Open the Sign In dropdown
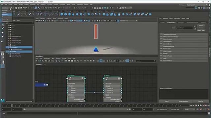Image resolution: width=211 pixels, height=118 pixels. click(x=125, y=8)
